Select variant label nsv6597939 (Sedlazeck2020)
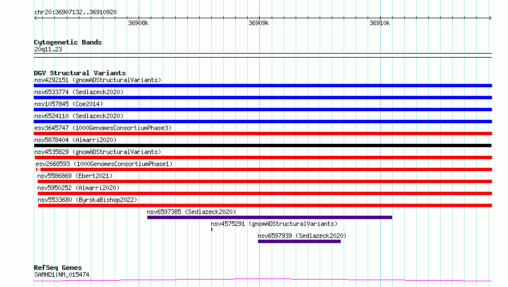The image size is (508, 287). tap(302, 236)
